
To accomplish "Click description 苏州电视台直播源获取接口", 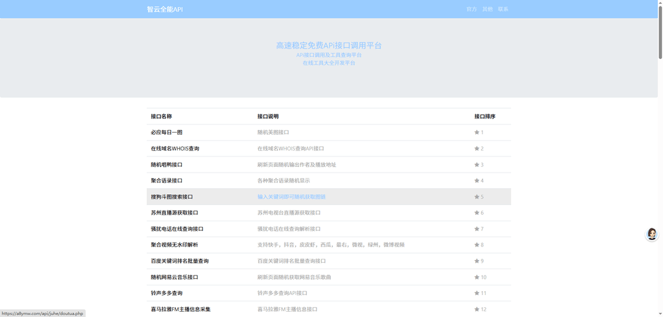I will click(x=289, y=213).
